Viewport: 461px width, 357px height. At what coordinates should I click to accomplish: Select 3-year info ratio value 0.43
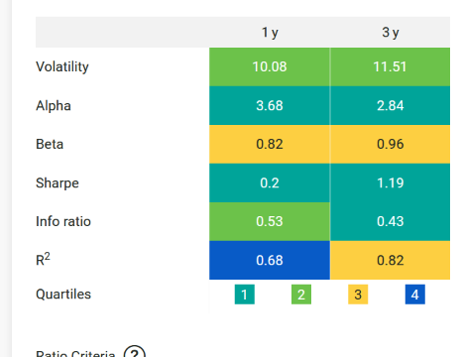391,221
